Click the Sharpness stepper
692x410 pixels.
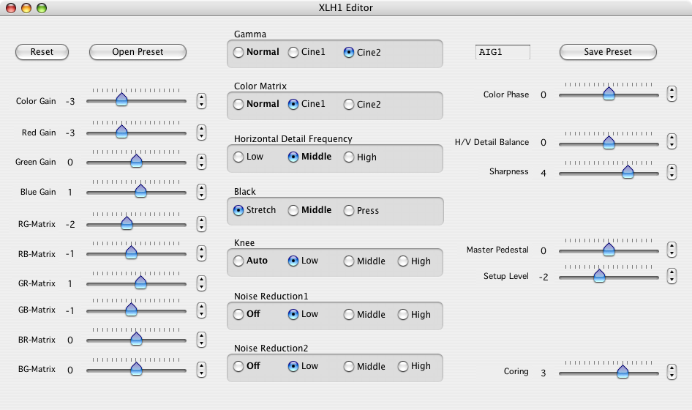point(672,172)
